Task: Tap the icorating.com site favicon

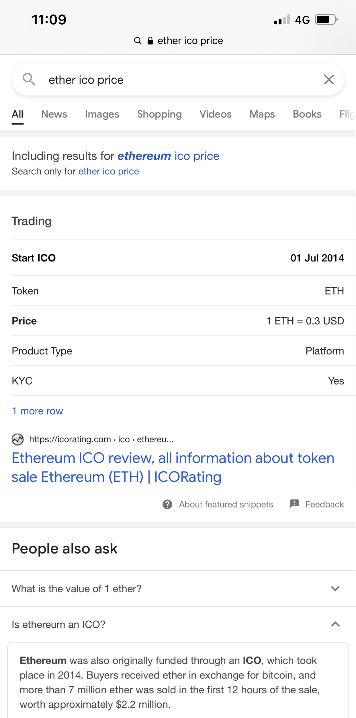Action: (17, 439)
